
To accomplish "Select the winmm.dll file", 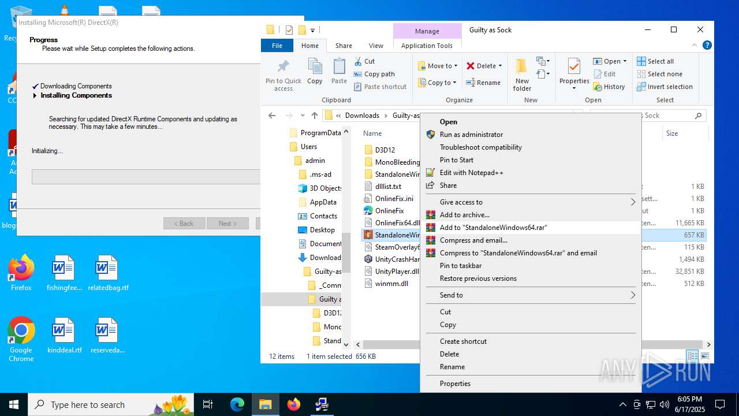I will click(x=391, y=284).
